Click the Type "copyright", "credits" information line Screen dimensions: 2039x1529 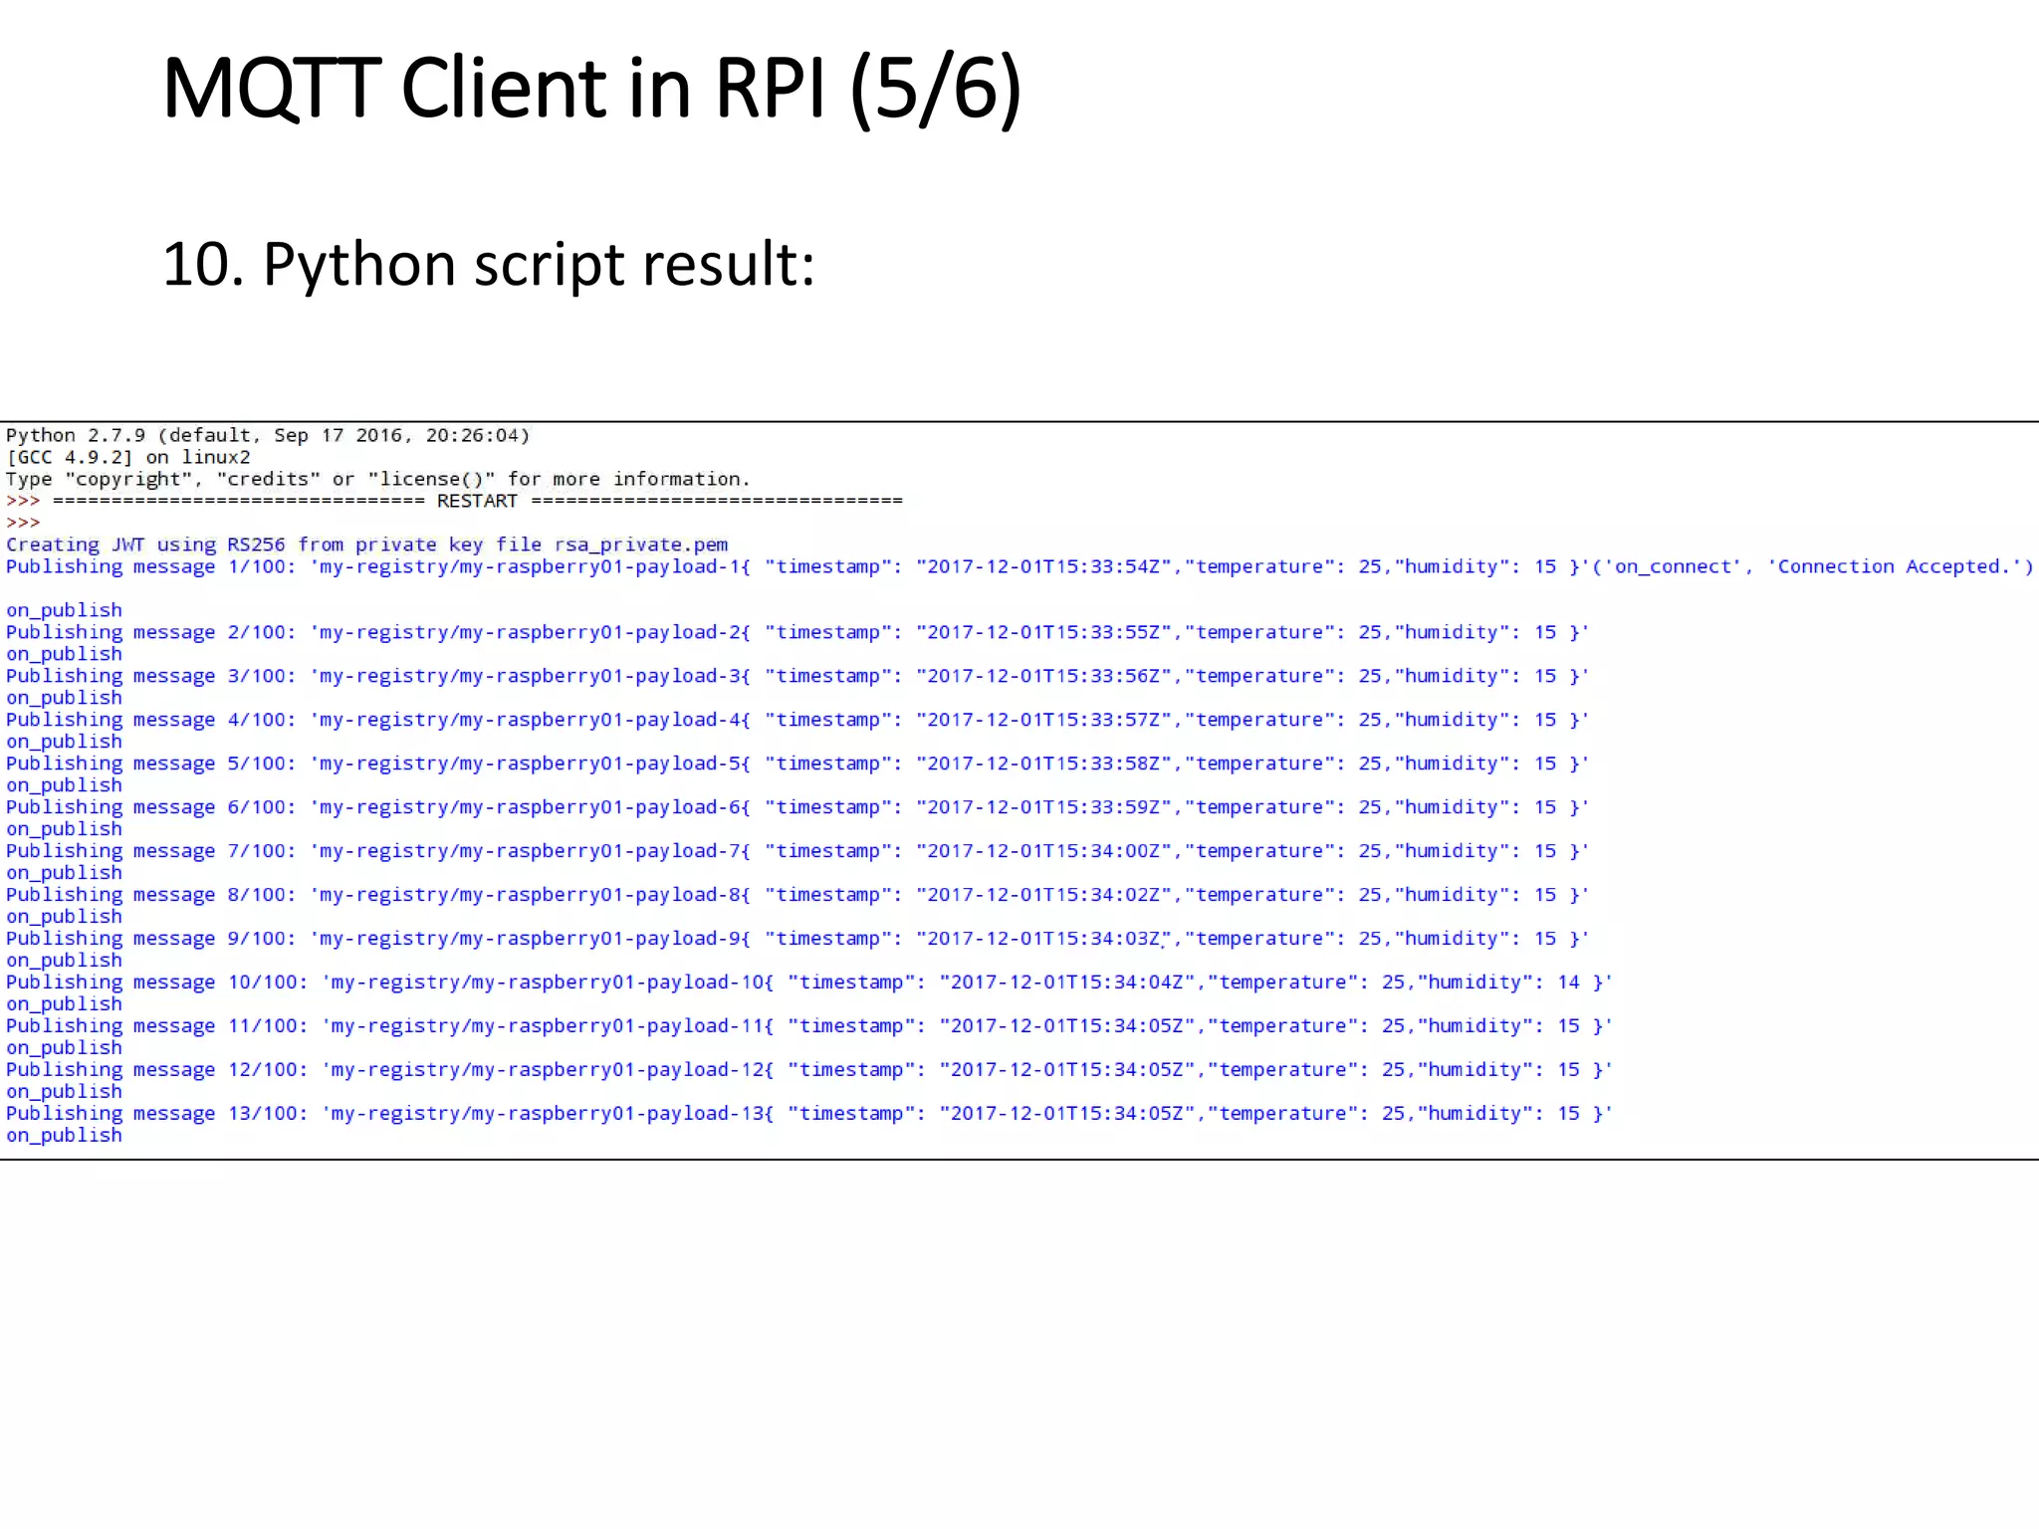click(x=378, y=479)
